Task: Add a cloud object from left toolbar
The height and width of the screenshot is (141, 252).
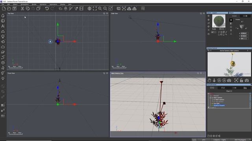Action: [x=3, y=47]
